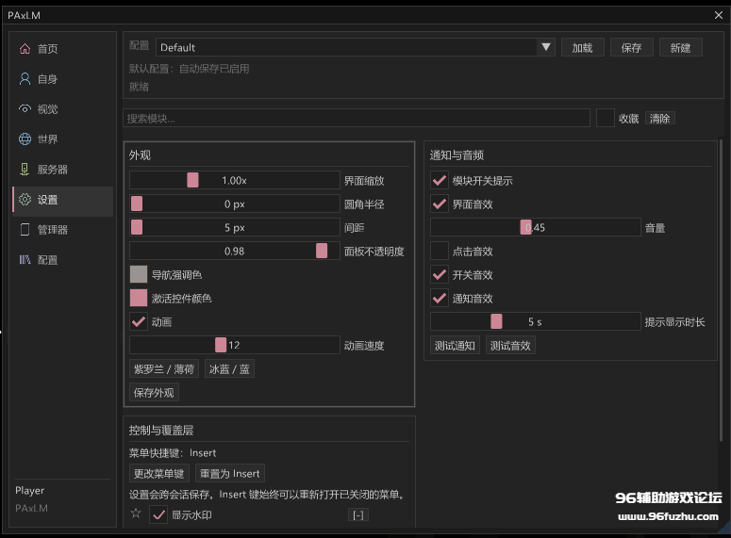This screenshot has width=731, height=538.
Task: Open the 管理器 tab
Action: point(63,229)
